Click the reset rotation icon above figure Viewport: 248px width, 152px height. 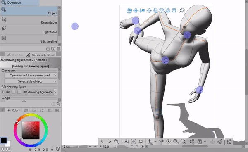(x=182, y=11)
